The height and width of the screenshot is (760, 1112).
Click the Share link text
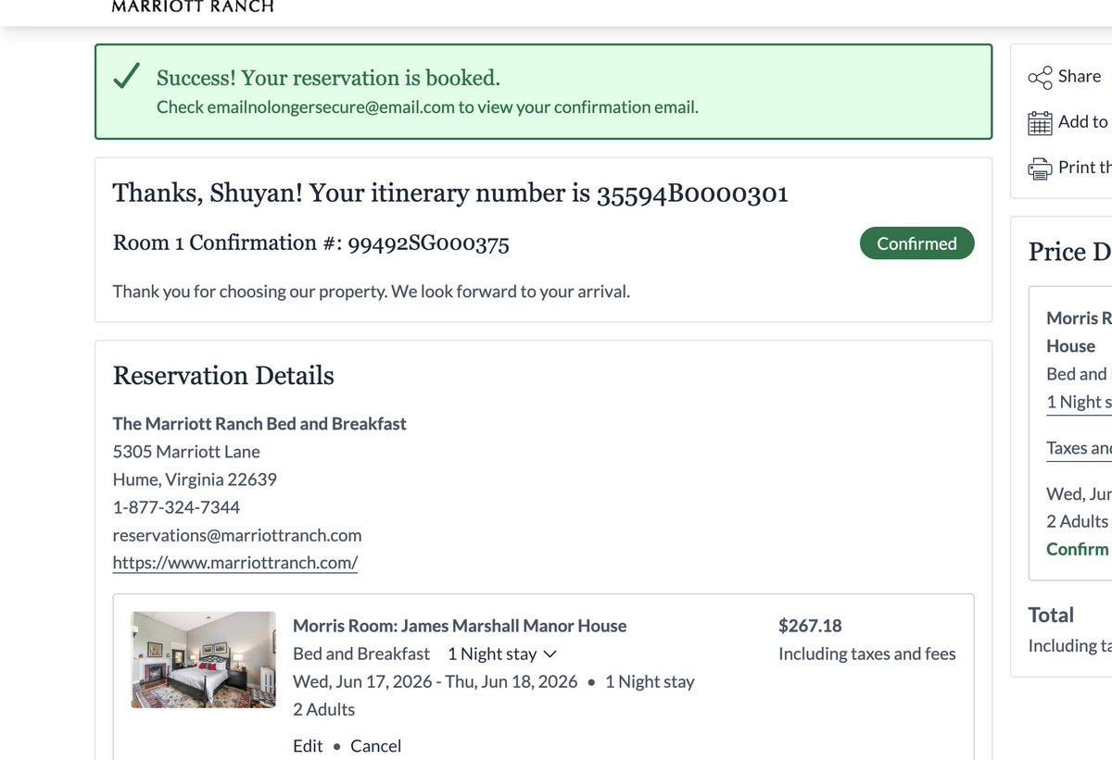point(1080,76)
